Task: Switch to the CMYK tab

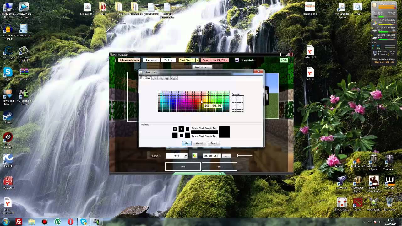Action: point(174,78)
